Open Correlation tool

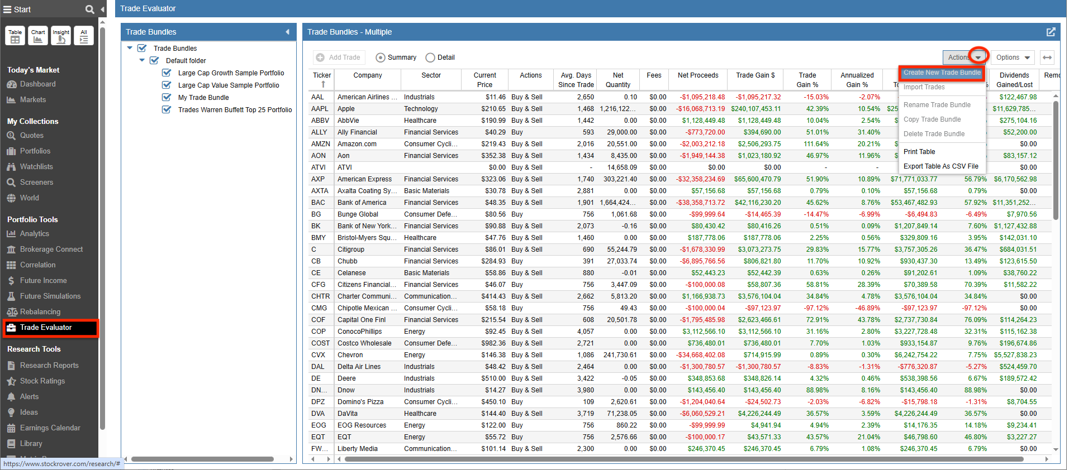37,265
